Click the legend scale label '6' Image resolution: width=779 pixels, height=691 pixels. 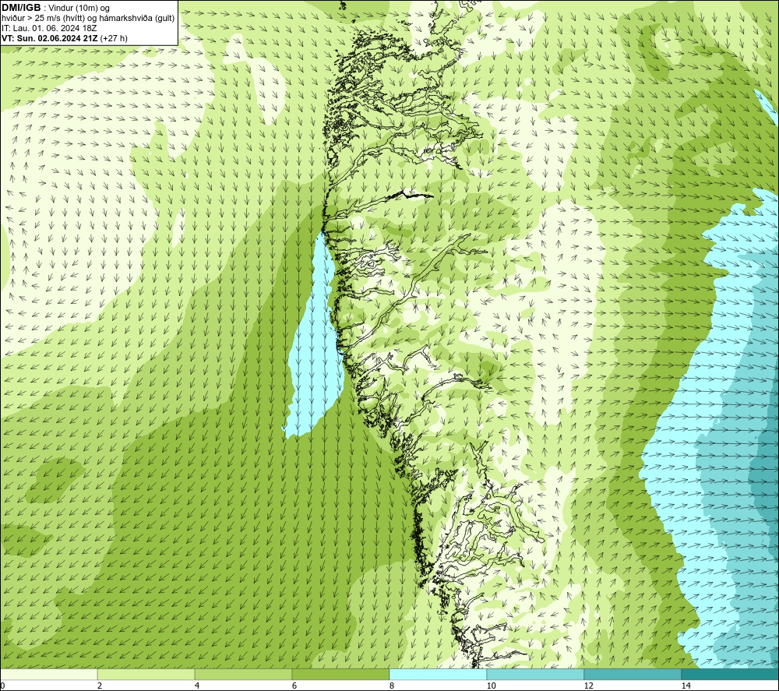pos(294,686)
